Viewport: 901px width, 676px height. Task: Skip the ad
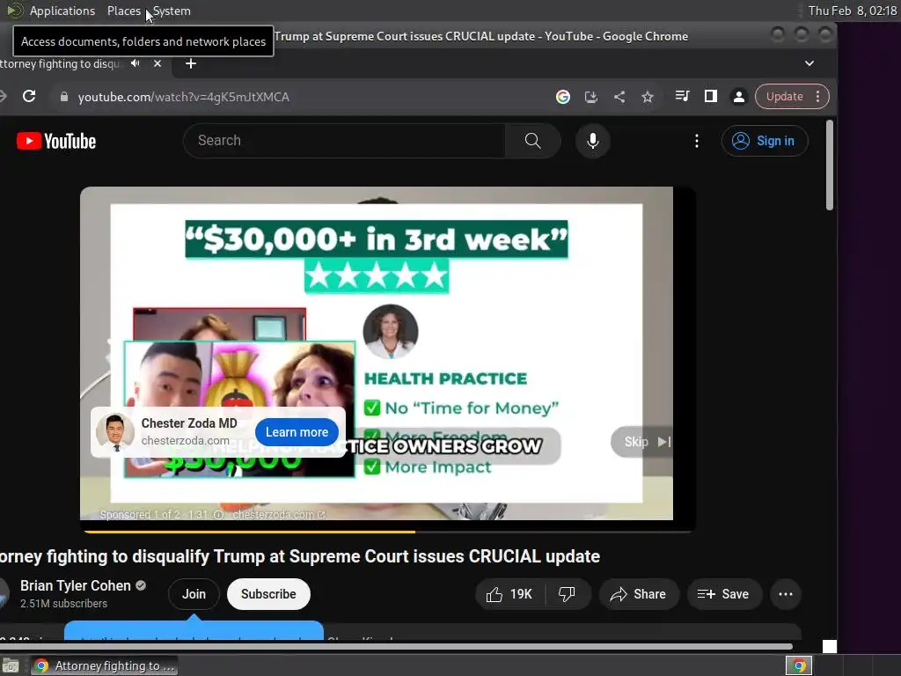pyautogui.click(x=641, y=442)
